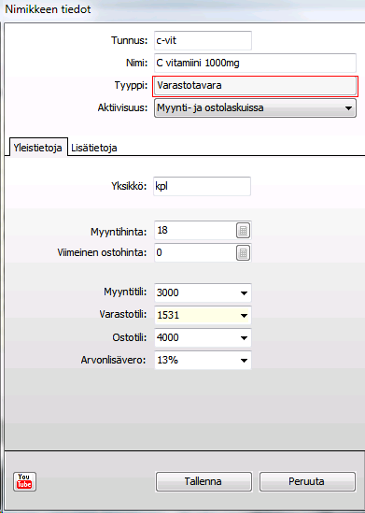
Task: Focus the Yksikkö kpl field
Action: tap(203, 186)
